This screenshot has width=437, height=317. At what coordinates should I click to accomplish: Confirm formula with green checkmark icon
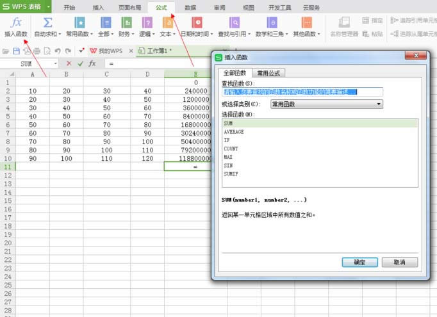(80, 63)
